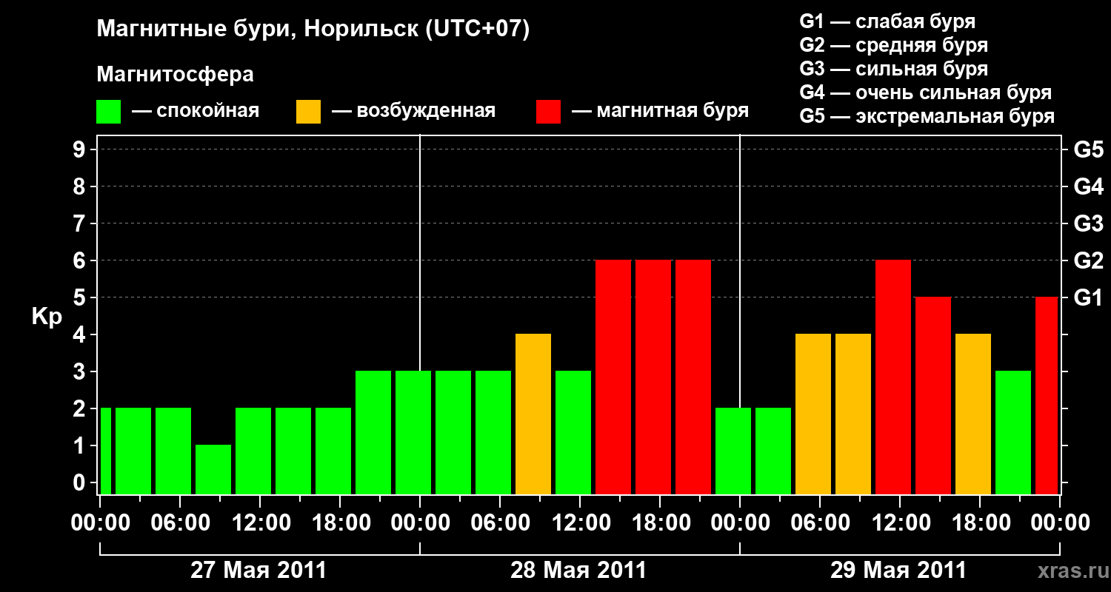Click the red Kp 6 bar on 29 Мая
The image size is (1111, 592).
[893, 377]
